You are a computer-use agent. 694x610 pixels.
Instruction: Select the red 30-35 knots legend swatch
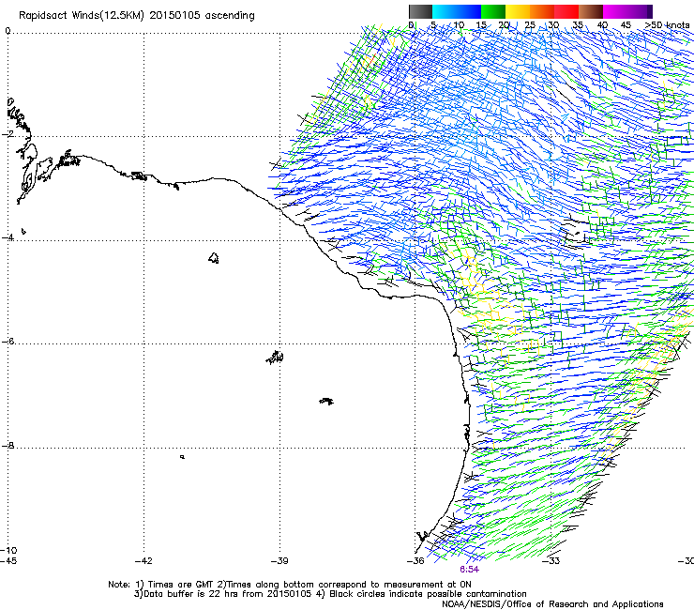(566, 11)
